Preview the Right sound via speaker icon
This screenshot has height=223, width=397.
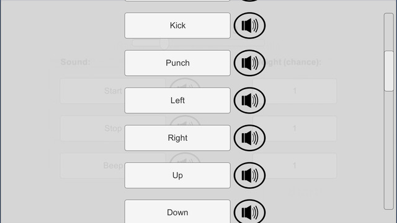point(249,138)
